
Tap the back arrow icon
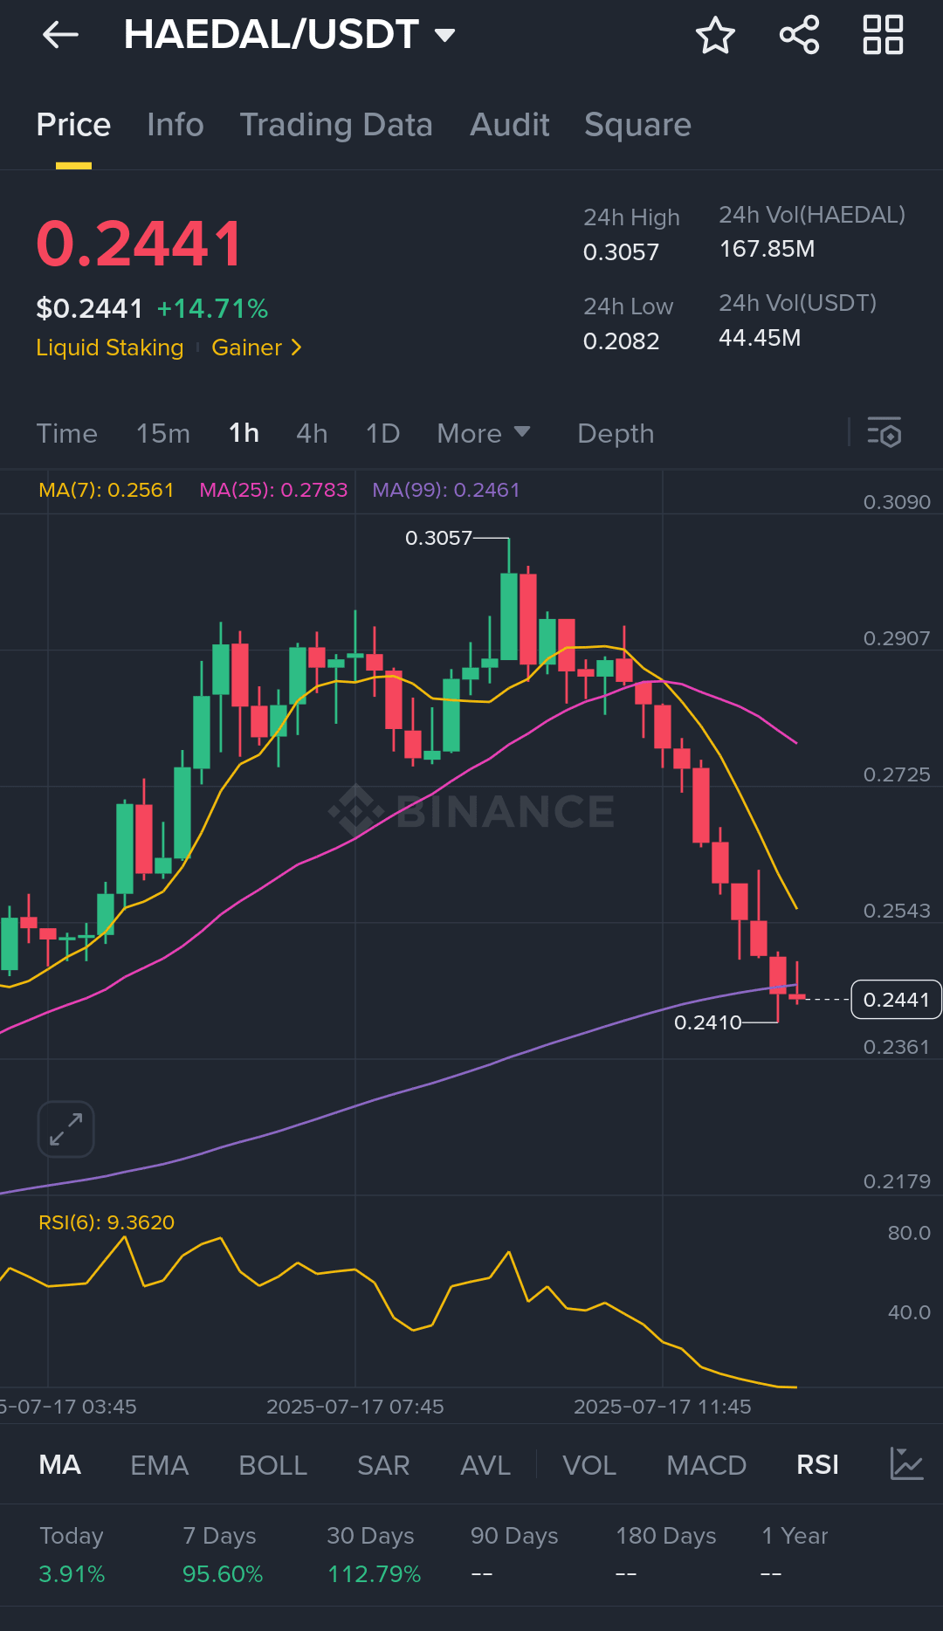60,35
